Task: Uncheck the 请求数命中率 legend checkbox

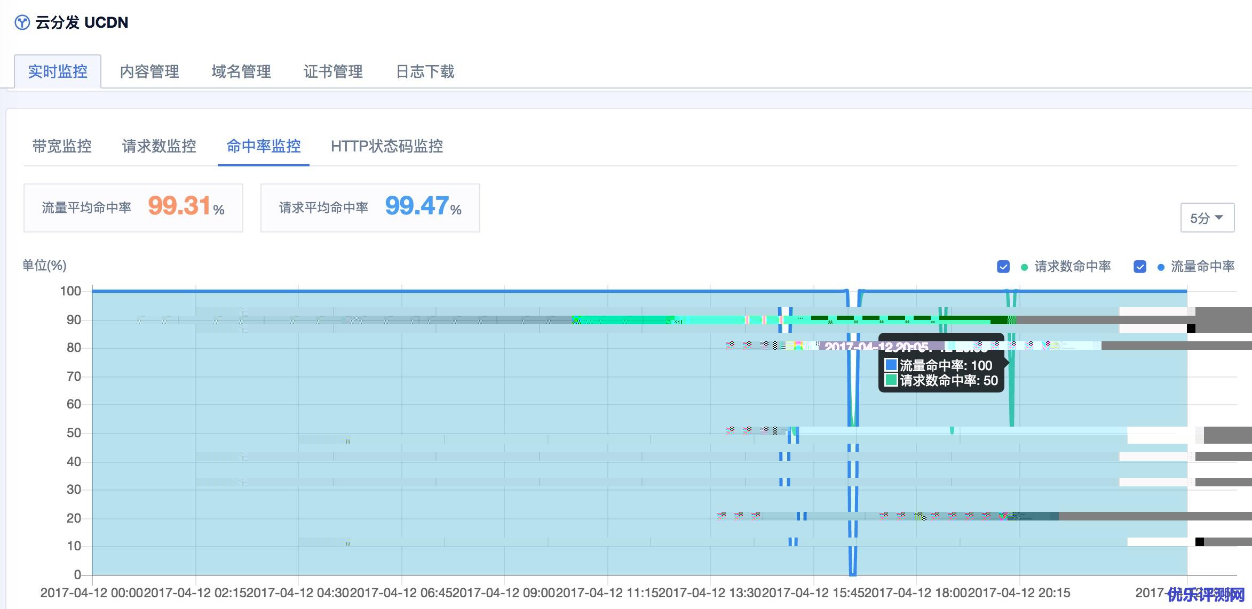Action: tap(1003, 267)
